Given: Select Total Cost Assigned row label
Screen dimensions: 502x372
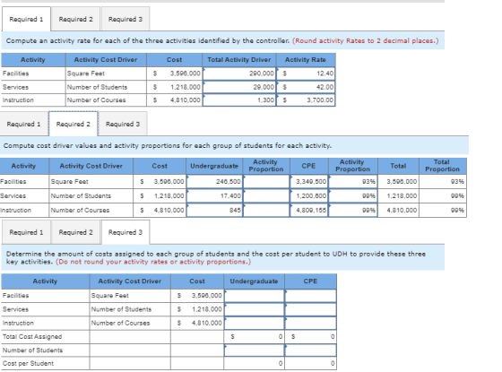Looking at the screenshot, I should 32,337.
